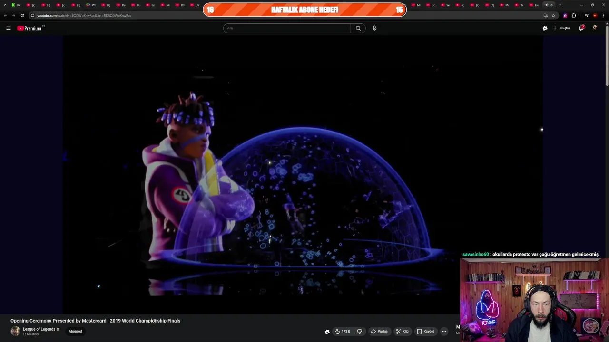Switch to the 'RC' tab
The image size is (609, 342).
181,5
